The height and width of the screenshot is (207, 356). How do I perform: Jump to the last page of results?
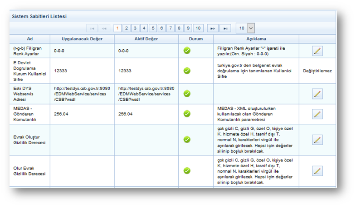[225, 28]
